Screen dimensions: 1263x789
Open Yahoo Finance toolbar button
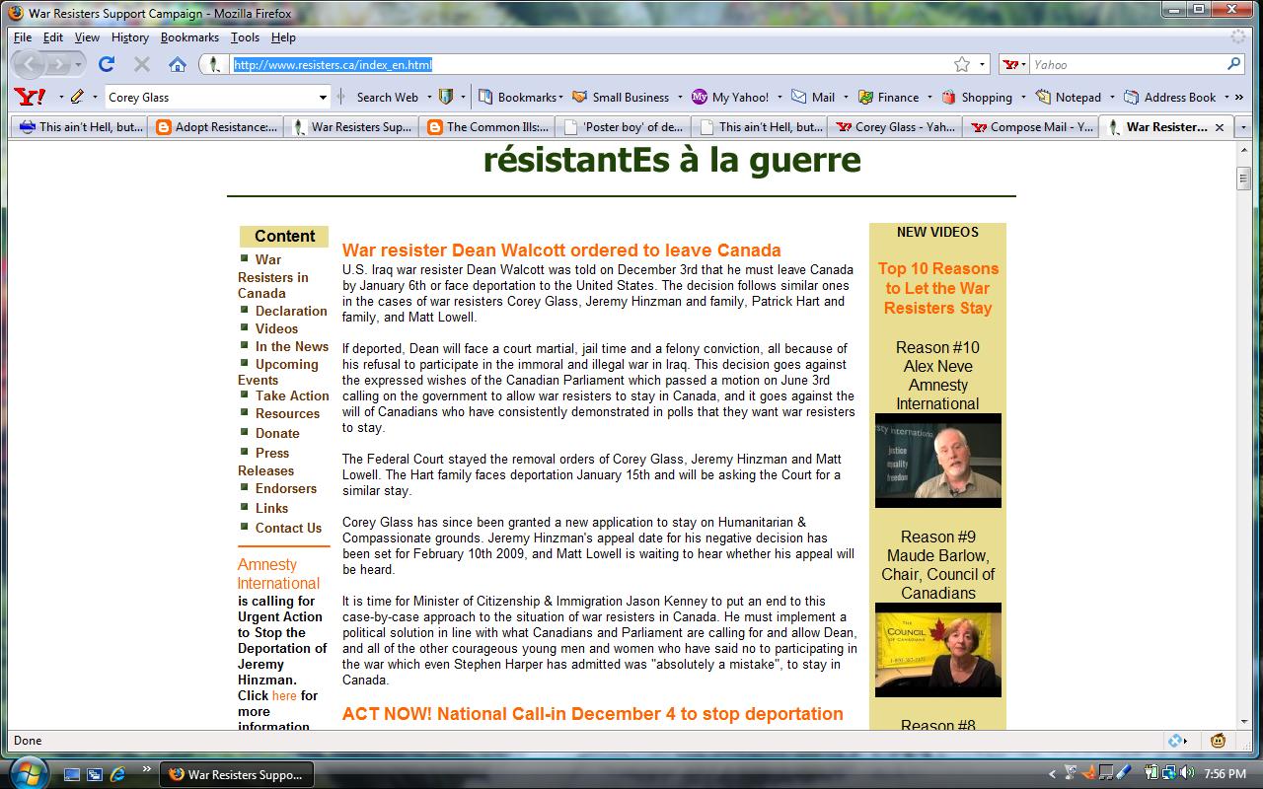(x=888, y=97)
